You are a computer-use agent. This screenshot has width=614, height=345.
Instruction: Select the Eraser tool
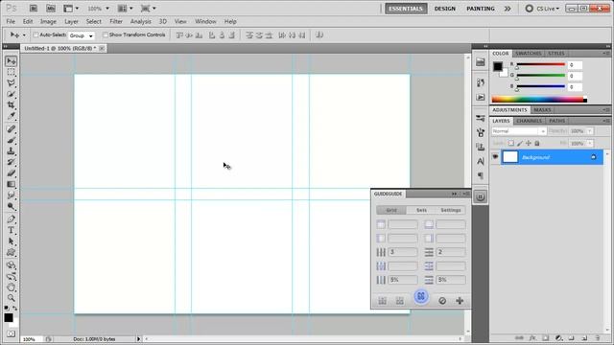pos(11,172)
